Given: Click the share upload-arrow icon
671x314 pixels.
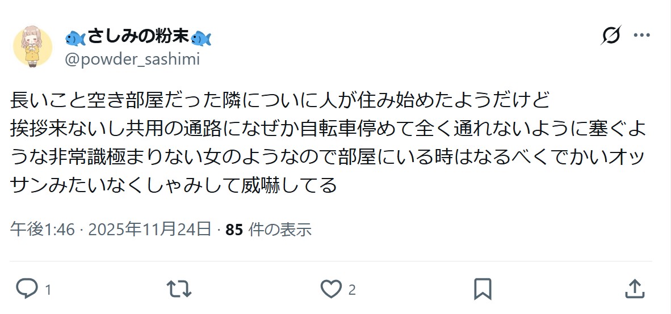Looking at the screenshot, I should pos(635,289).
